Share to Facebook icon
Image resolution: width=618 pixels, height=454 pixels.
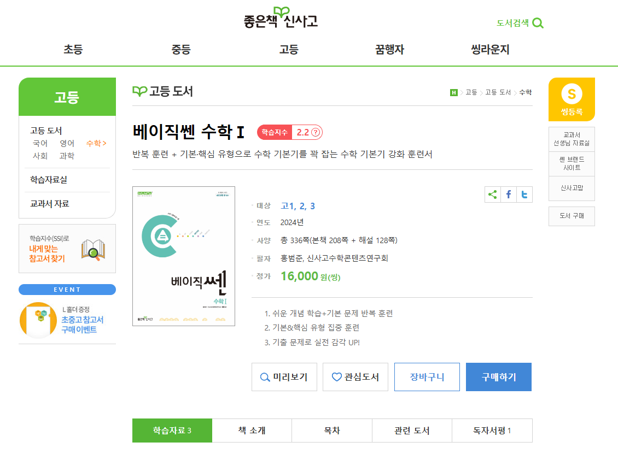(x=509, y=194)
